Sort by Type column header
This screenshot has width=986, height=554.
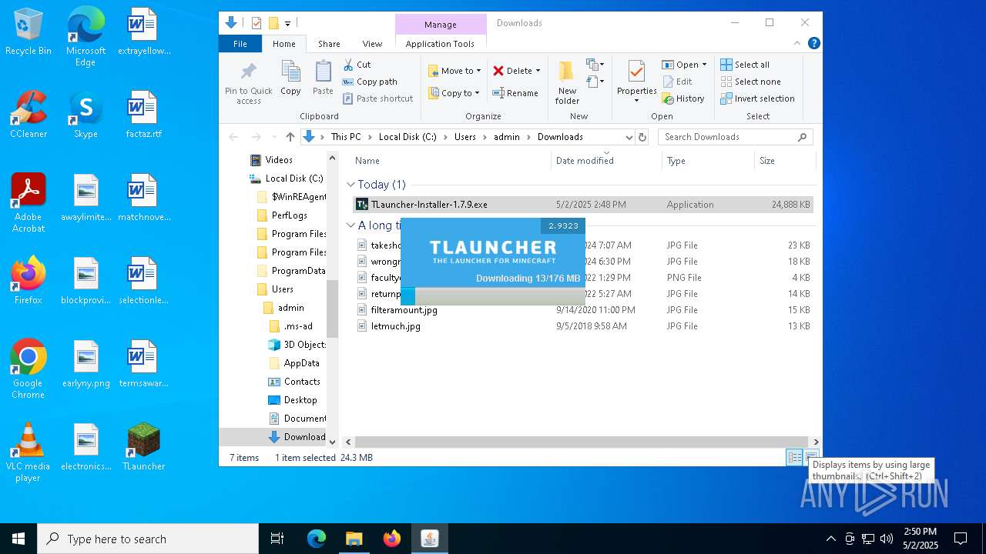pyautogui.click(x=708, y=161)
